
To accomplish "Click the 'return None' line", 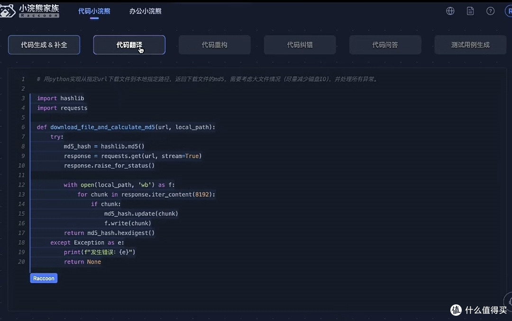I will [x=82, y=262].
